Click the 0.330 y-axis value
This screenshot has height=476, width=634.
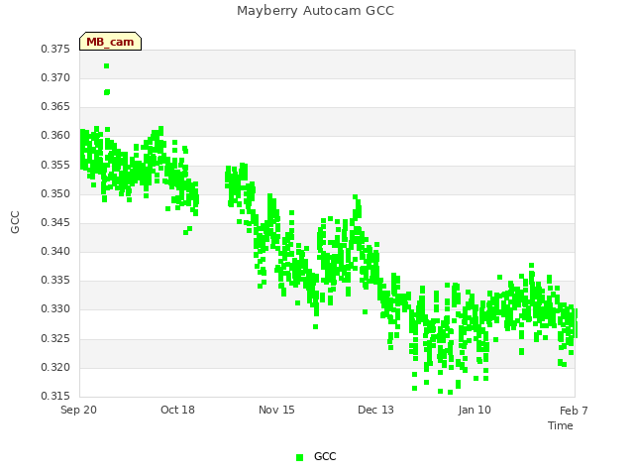(x=55, y=308)
